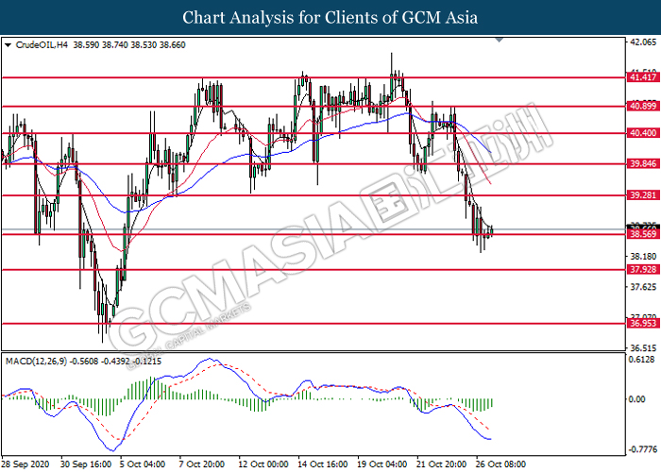Click the 26 Oct 08:00 time label
661x472 pixels.
500,464
